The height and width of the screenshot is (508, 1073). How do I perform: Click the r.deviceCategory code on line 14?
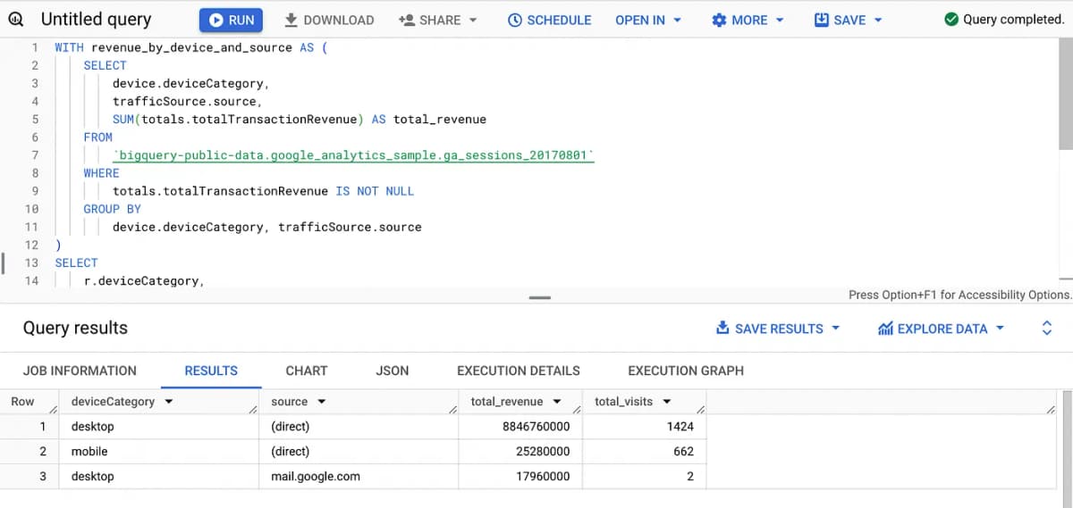(144, 280)
